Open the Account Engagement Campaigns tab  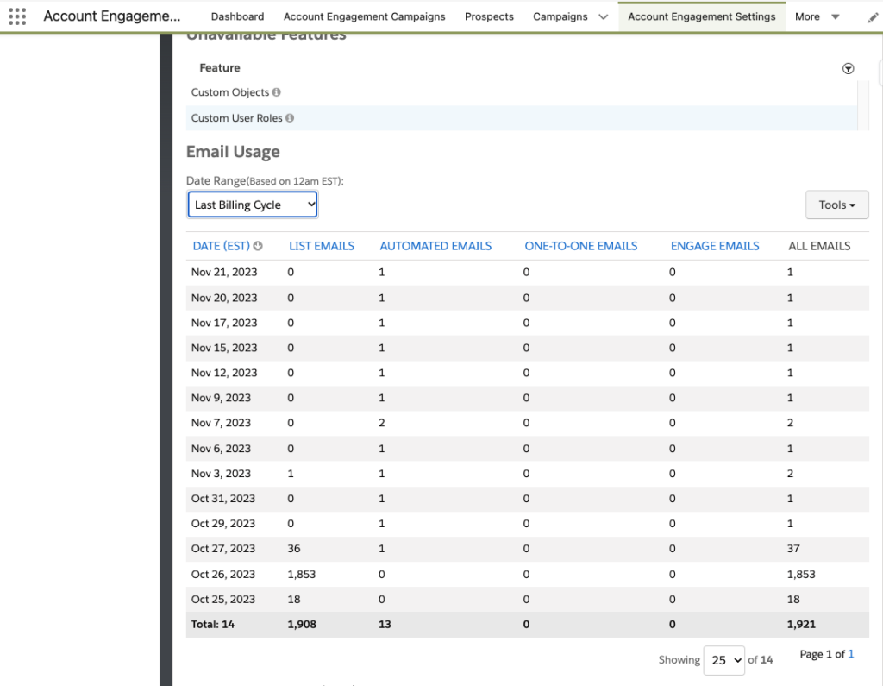(x=364, y=16)
